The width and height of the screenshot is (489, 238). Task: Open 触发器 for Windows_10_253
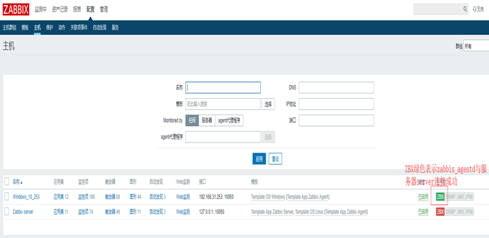click(x=110, y=197)
